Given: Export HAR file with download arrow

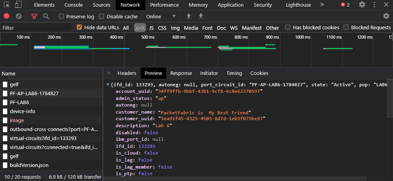Looking at the screenshot, I should click(x=201, y=16).
